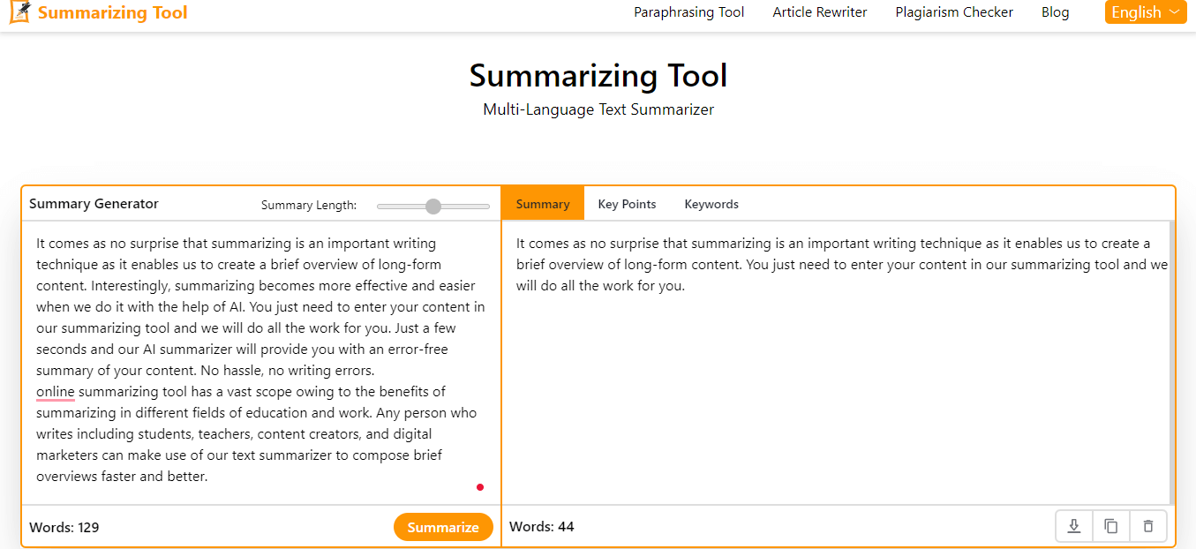Click the "Summary Length:" label
This screenshot has height=549, width=1196.
(309, 206)
